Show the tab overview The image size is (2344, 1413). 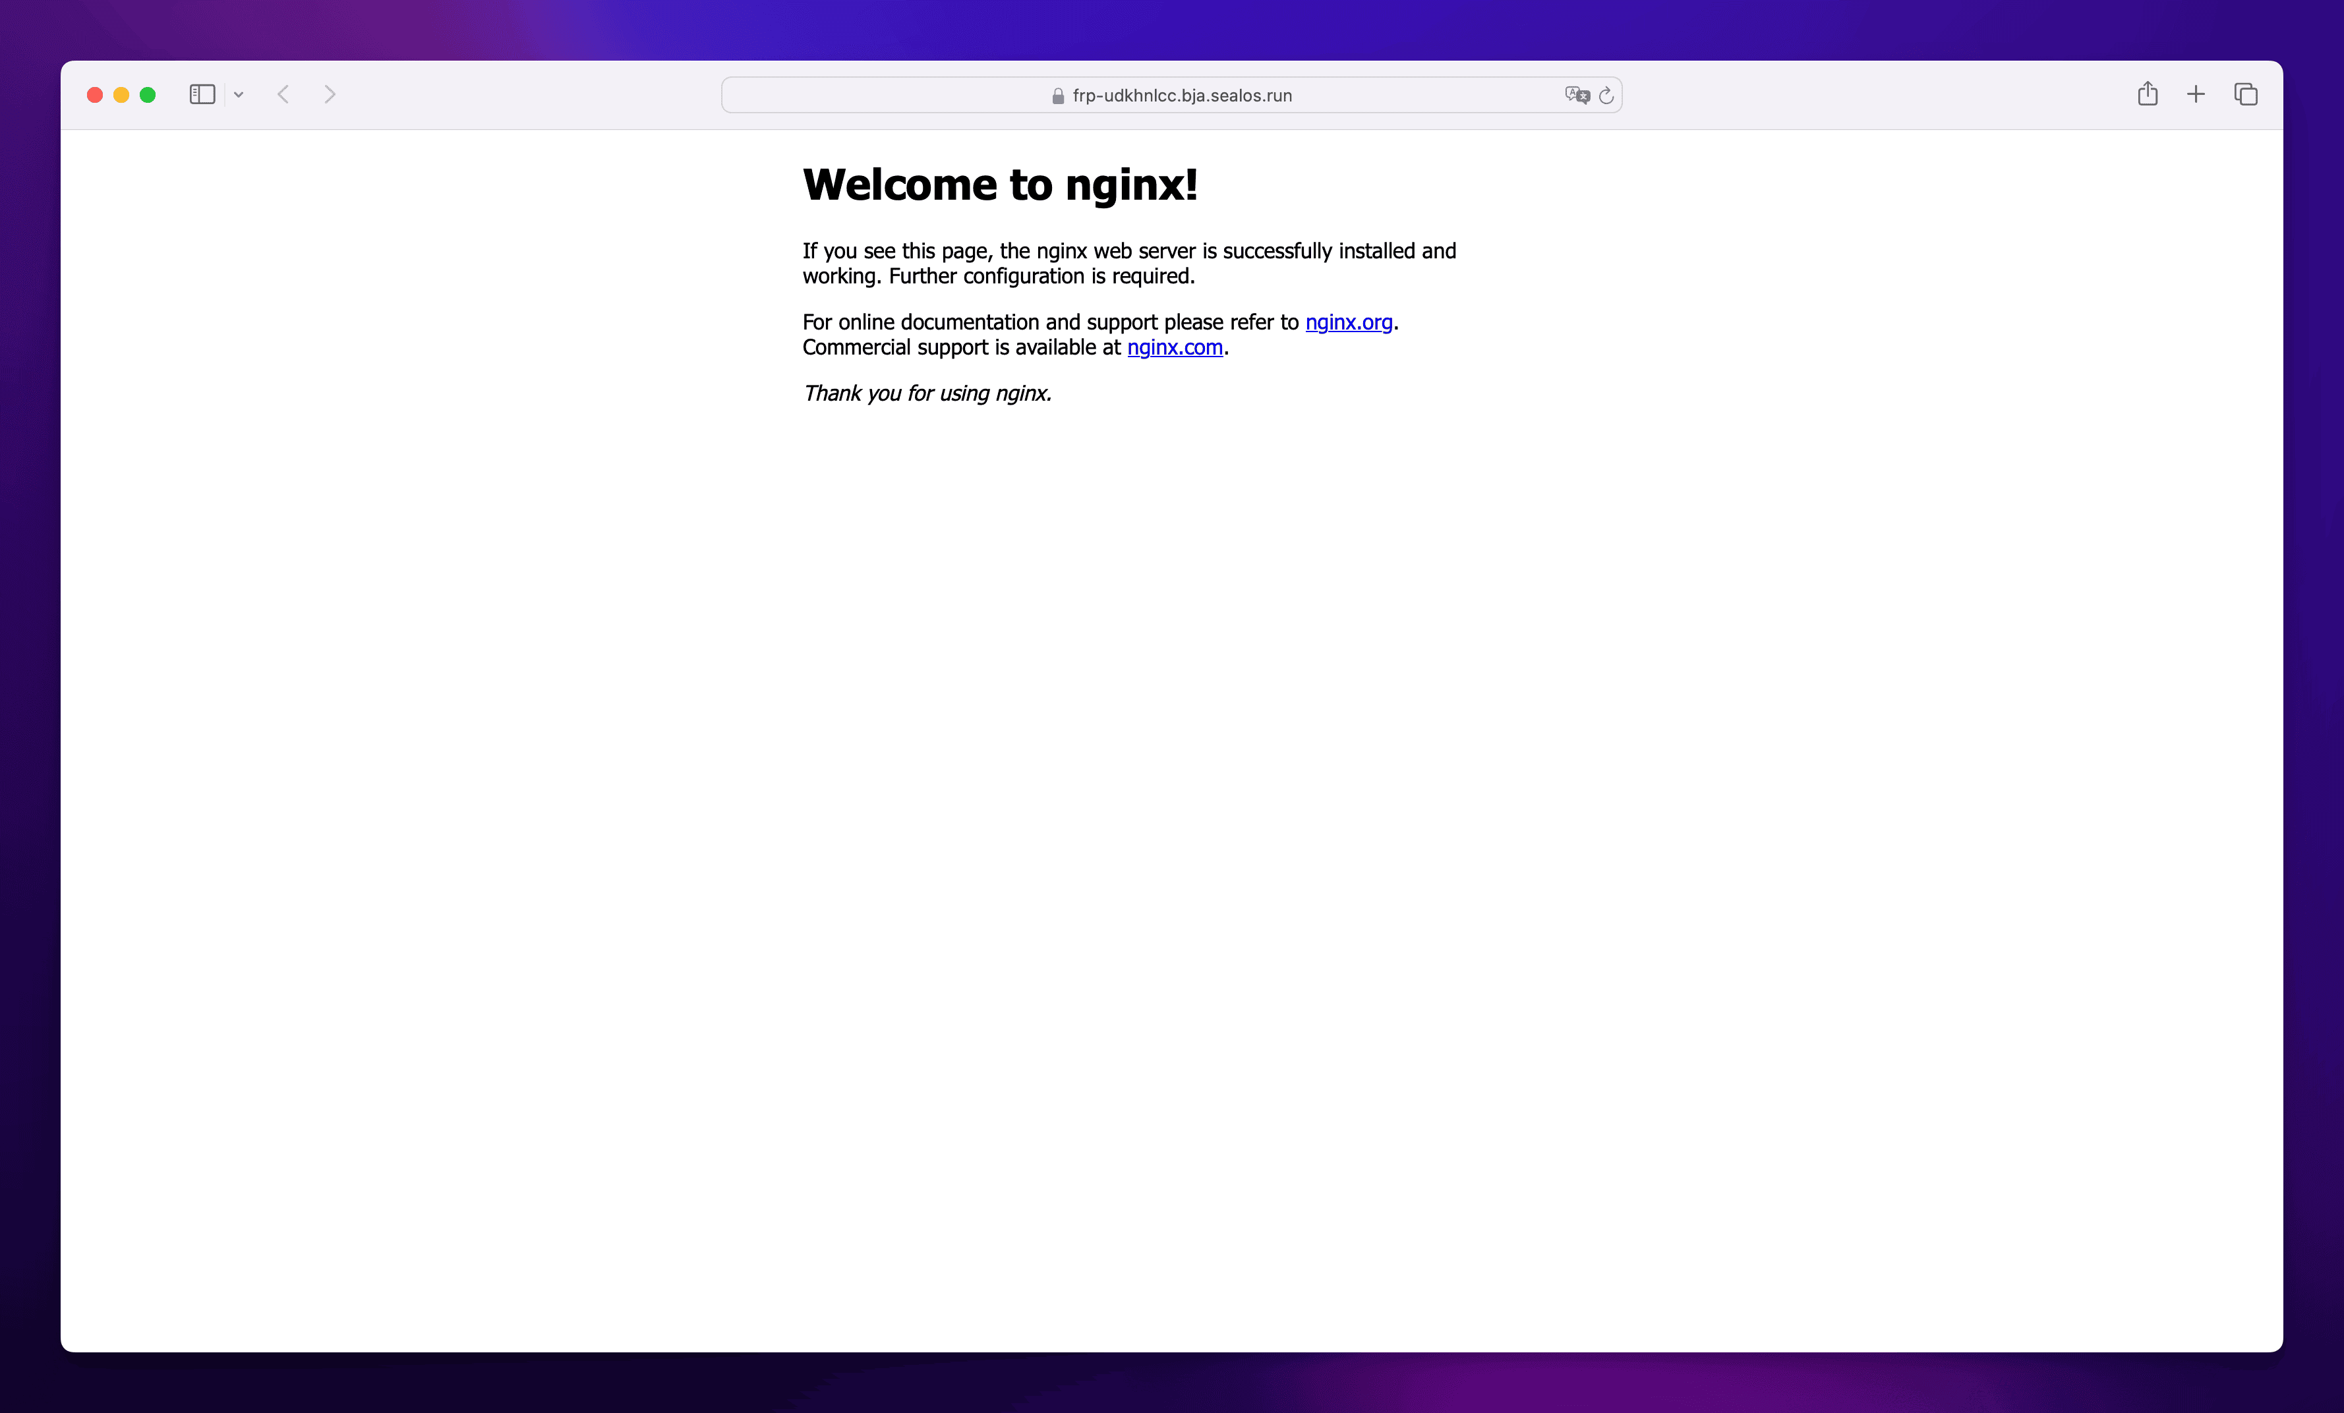(x=2246, y=94)
